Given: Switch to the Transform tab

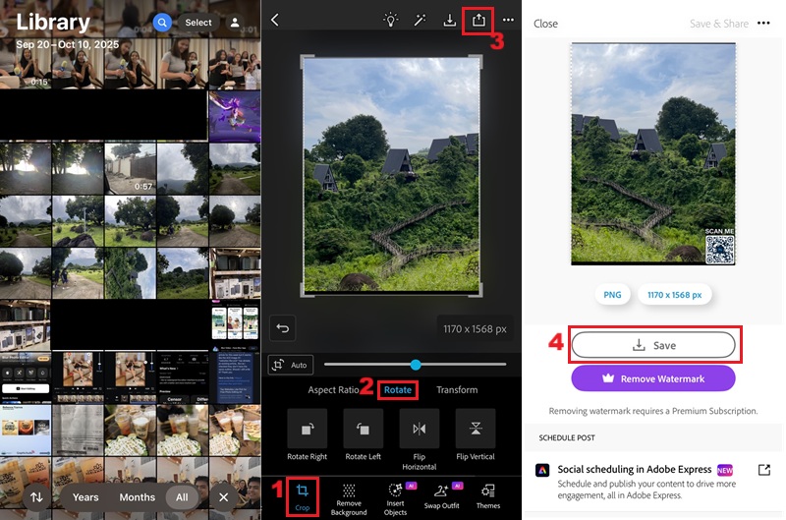Looking at the screenshot, I should [457, 390].
